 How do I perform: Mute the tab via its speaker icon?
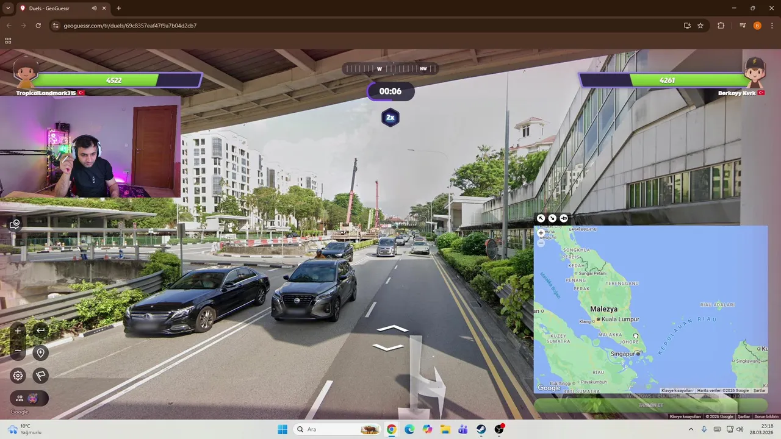94,8
